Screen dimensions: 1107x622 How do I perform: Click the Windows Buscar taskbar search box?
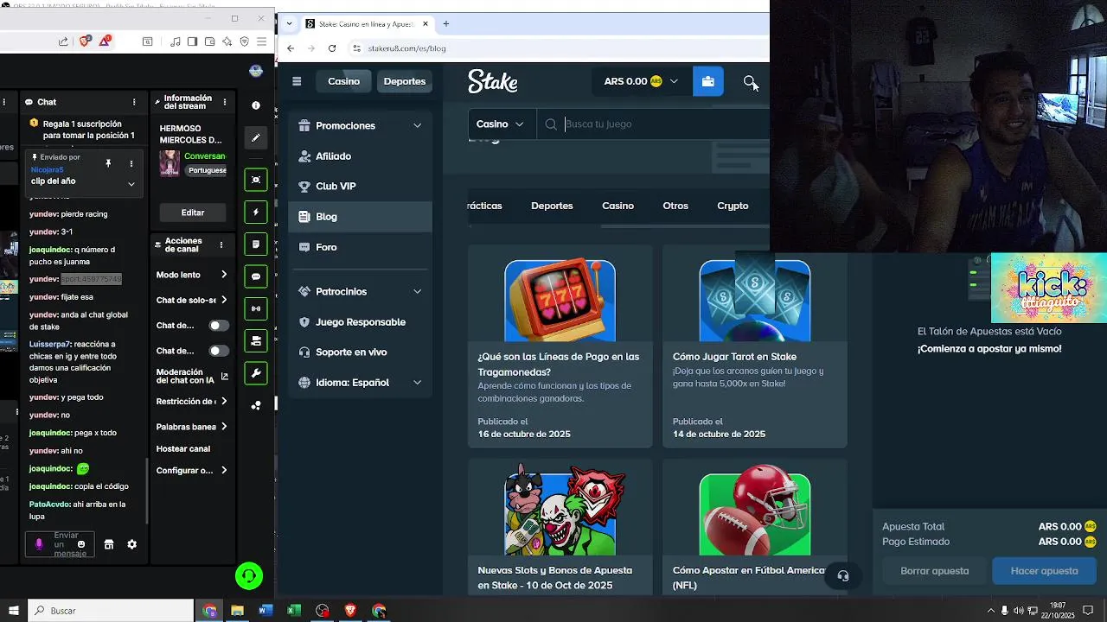[111, 611]
